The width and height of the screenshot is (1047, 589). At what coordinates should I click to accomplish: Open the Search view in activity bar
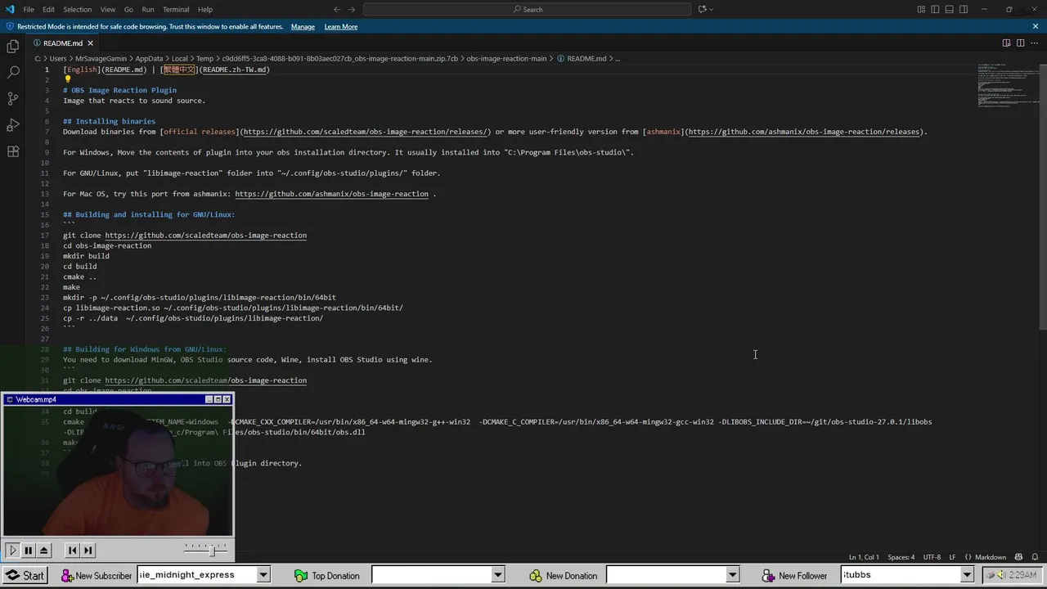coord(13,73)
